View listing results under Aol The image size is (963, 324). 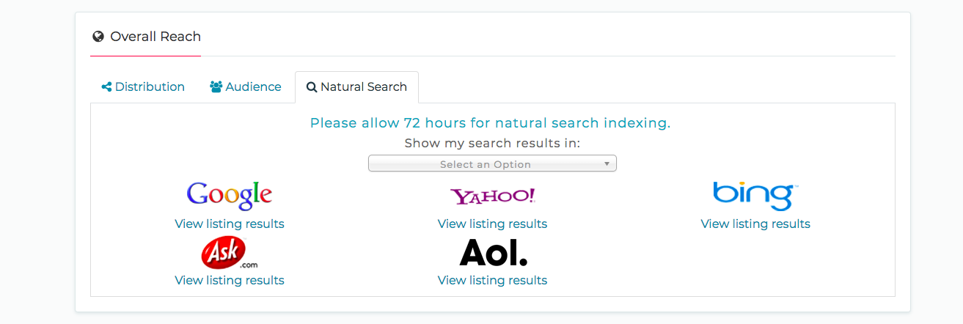tap(493, 280)
